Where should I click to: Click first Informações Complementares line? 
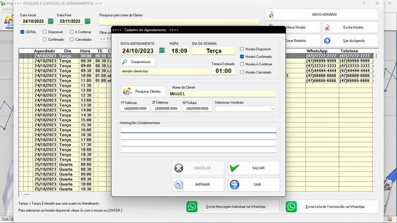click(198, 130)
